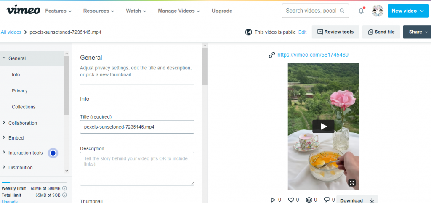
Task: Click Edit next to This video is public
Action: [x=302, y=32]
